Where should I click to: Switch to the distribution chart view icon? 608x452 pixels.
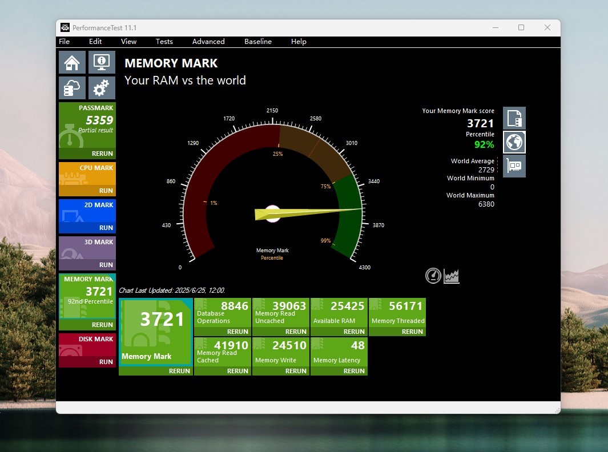pyautogui.click(x=452, y=276)
